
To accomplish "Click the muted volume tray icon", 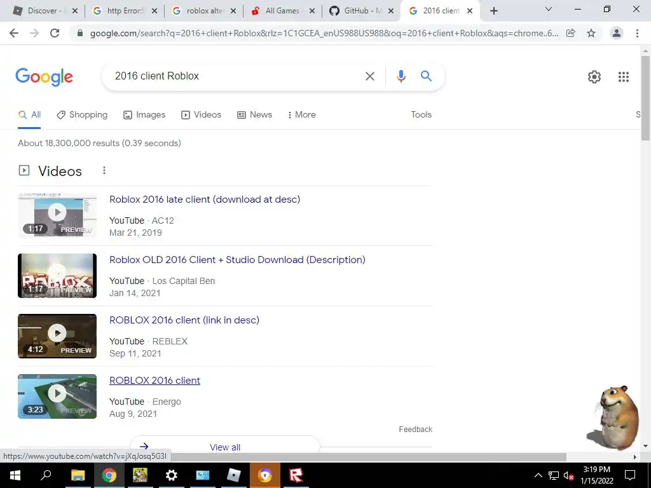I will (x=568, y=475).
